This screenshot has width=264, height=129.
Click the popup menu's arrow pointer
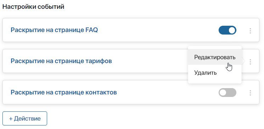pyautogui.click(x=243, y=61)
